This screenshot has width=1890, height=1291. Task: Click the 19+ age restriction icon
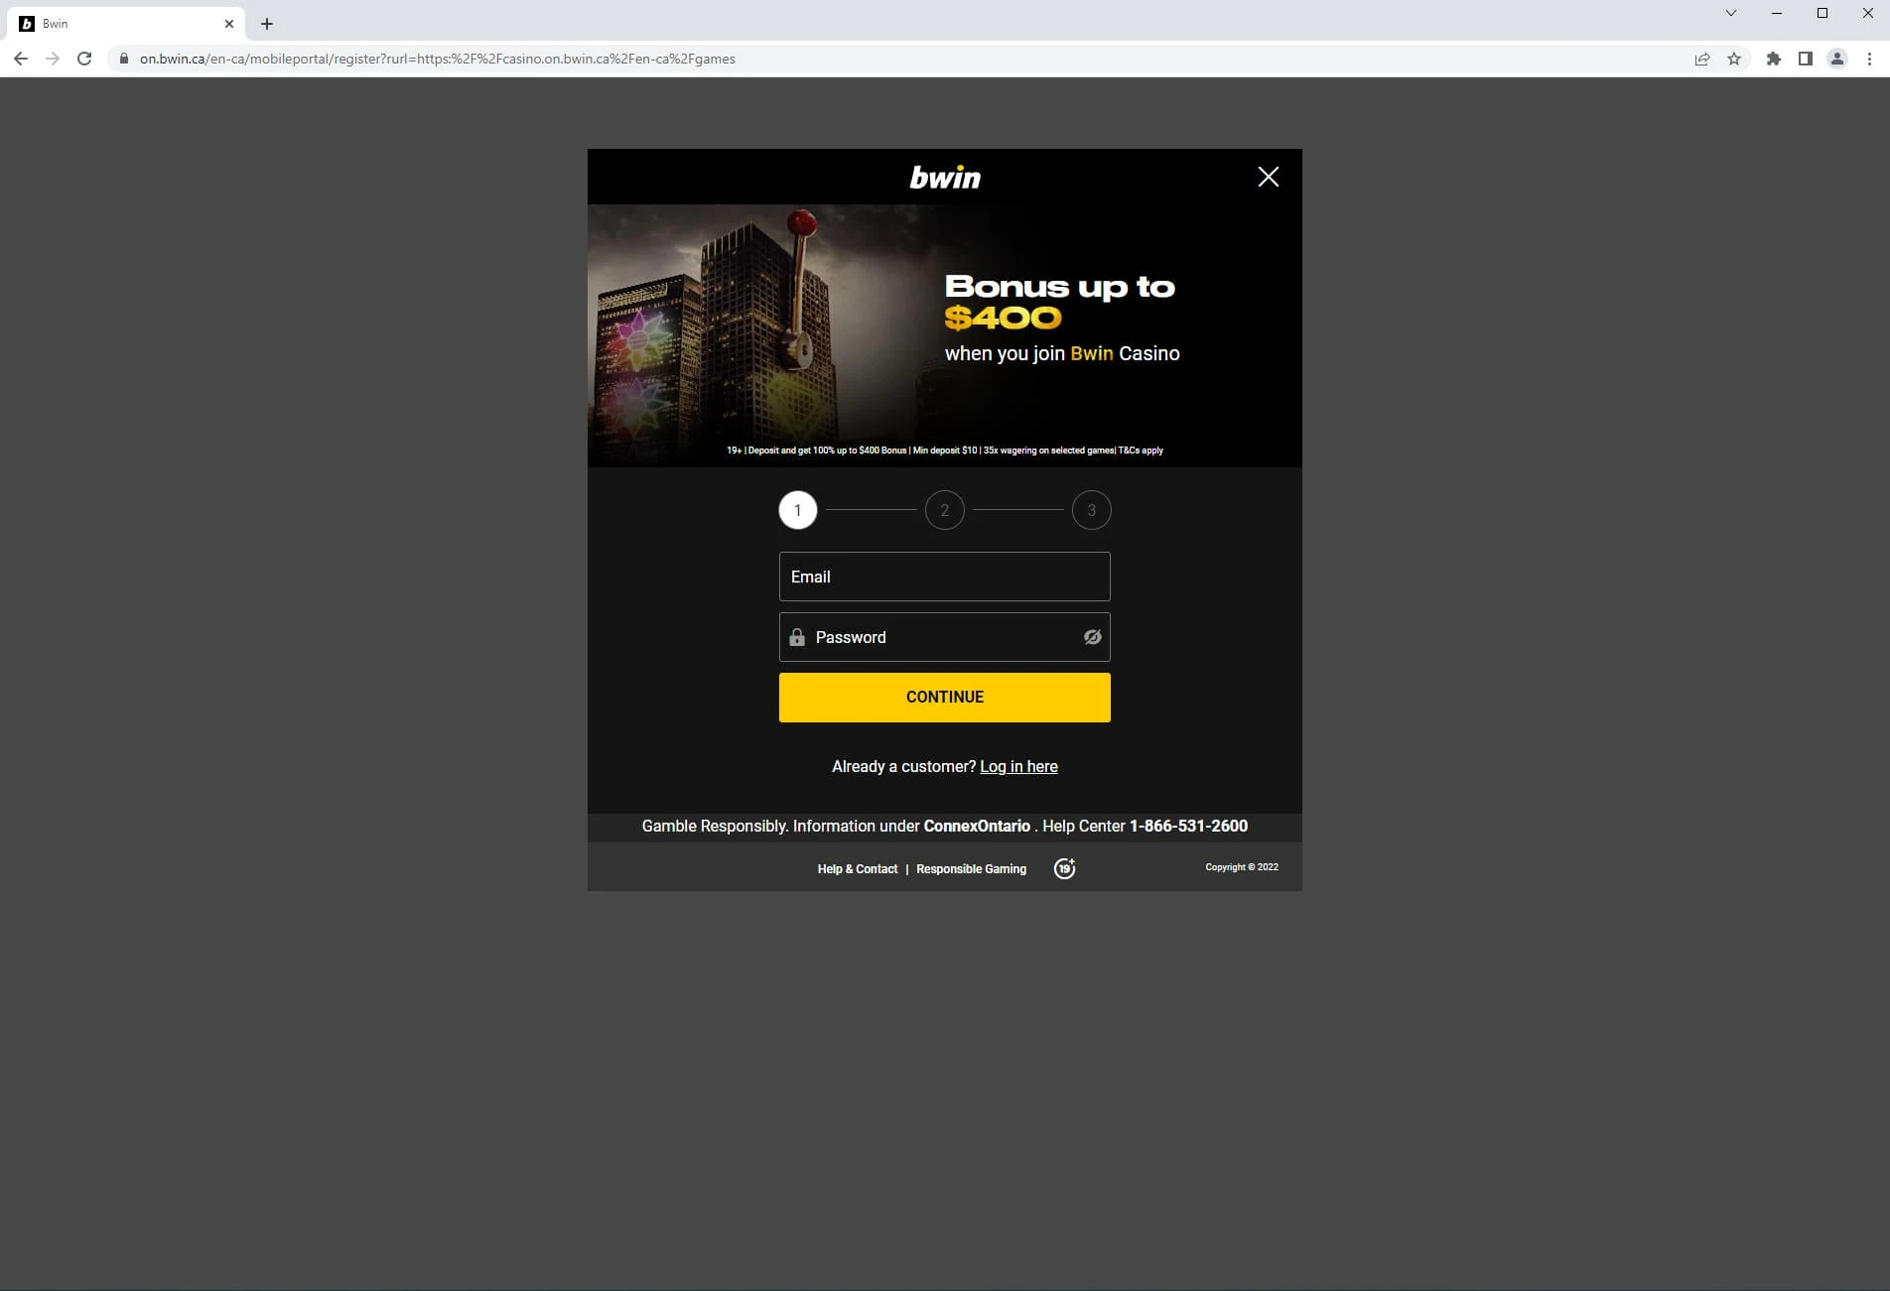(x=1064, y=868)
